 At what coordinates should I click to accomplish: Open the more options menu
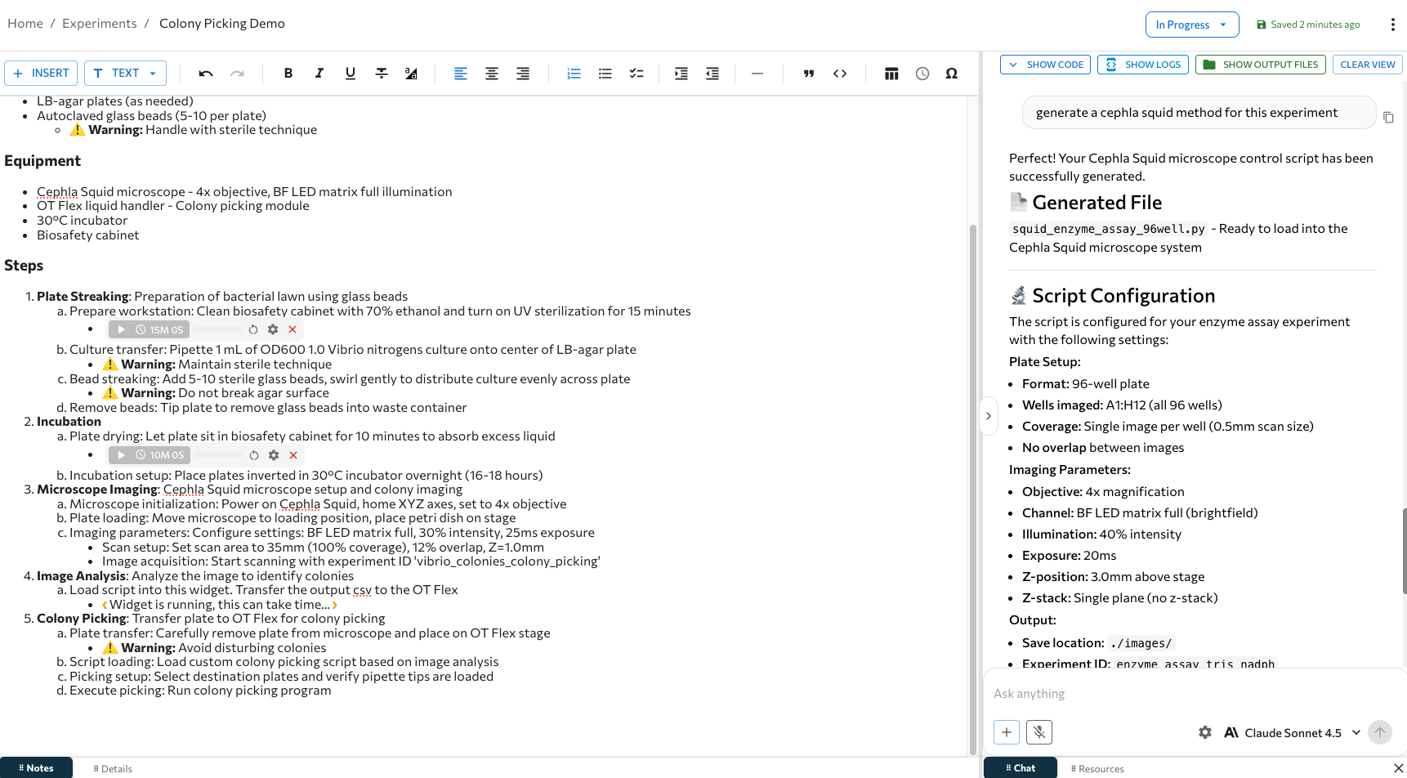pyautogui.click(x=1393, y=25)
